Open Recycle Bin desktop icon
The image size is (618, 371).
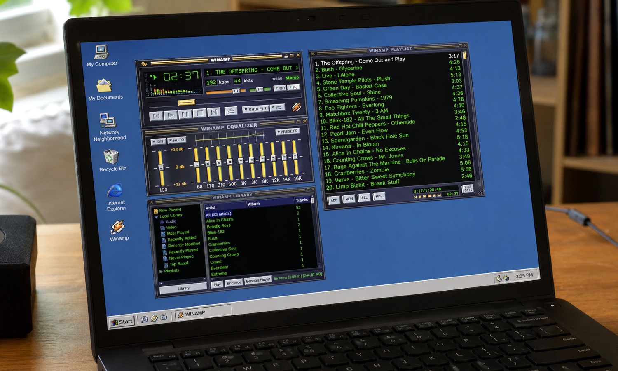click(x=112, y=161)
